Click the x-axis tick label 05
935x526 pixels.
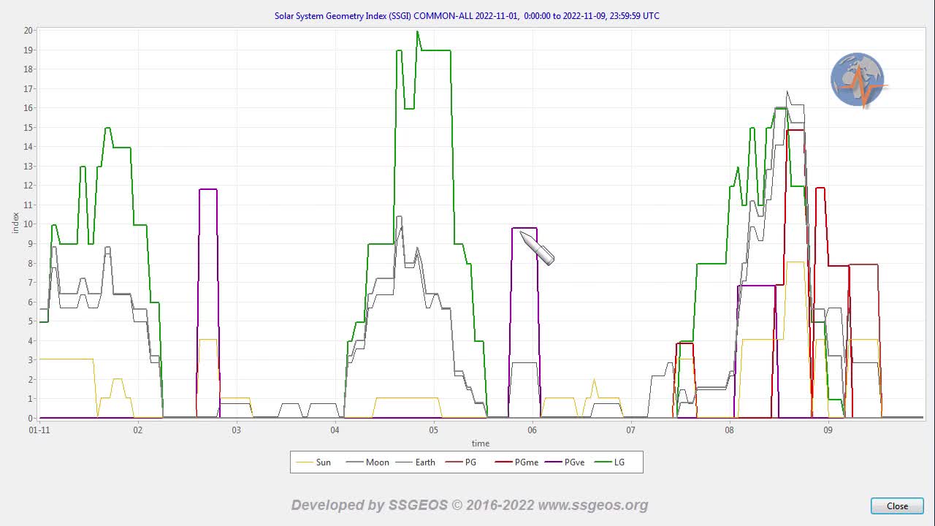click(433, 430)
